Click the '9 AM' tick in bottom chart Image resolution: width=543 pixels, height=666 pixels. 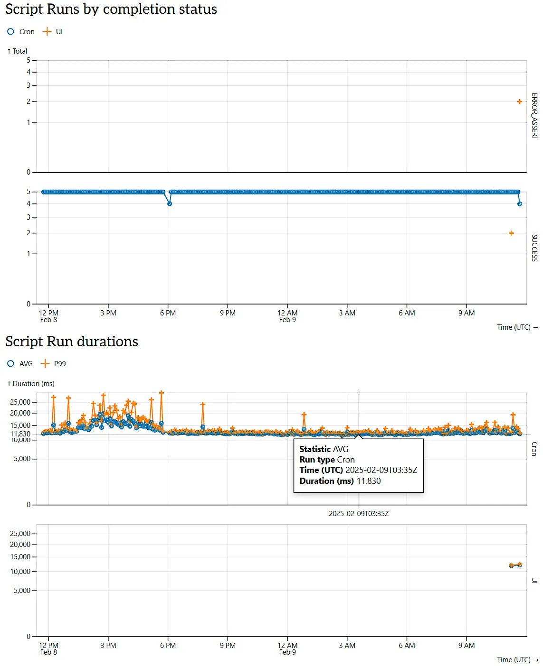pos(467,646)
